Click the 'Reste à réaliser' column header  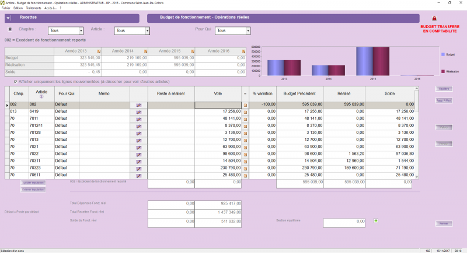click(171, 93)
